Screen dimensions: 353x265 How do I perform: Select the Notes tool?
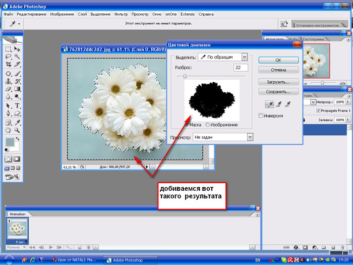click(x=9, y=123)
